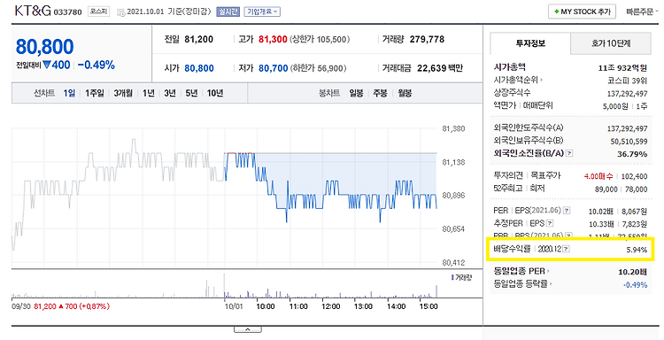Click the 거래량 value 279,778
664x340 pixels.
427,39
